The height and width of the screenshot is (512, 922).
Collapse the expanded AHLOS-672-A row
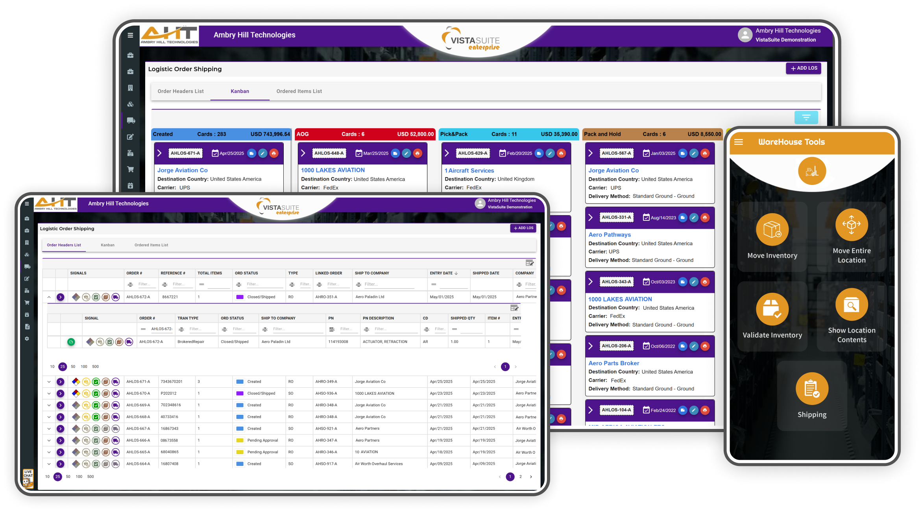coord(49,297)
